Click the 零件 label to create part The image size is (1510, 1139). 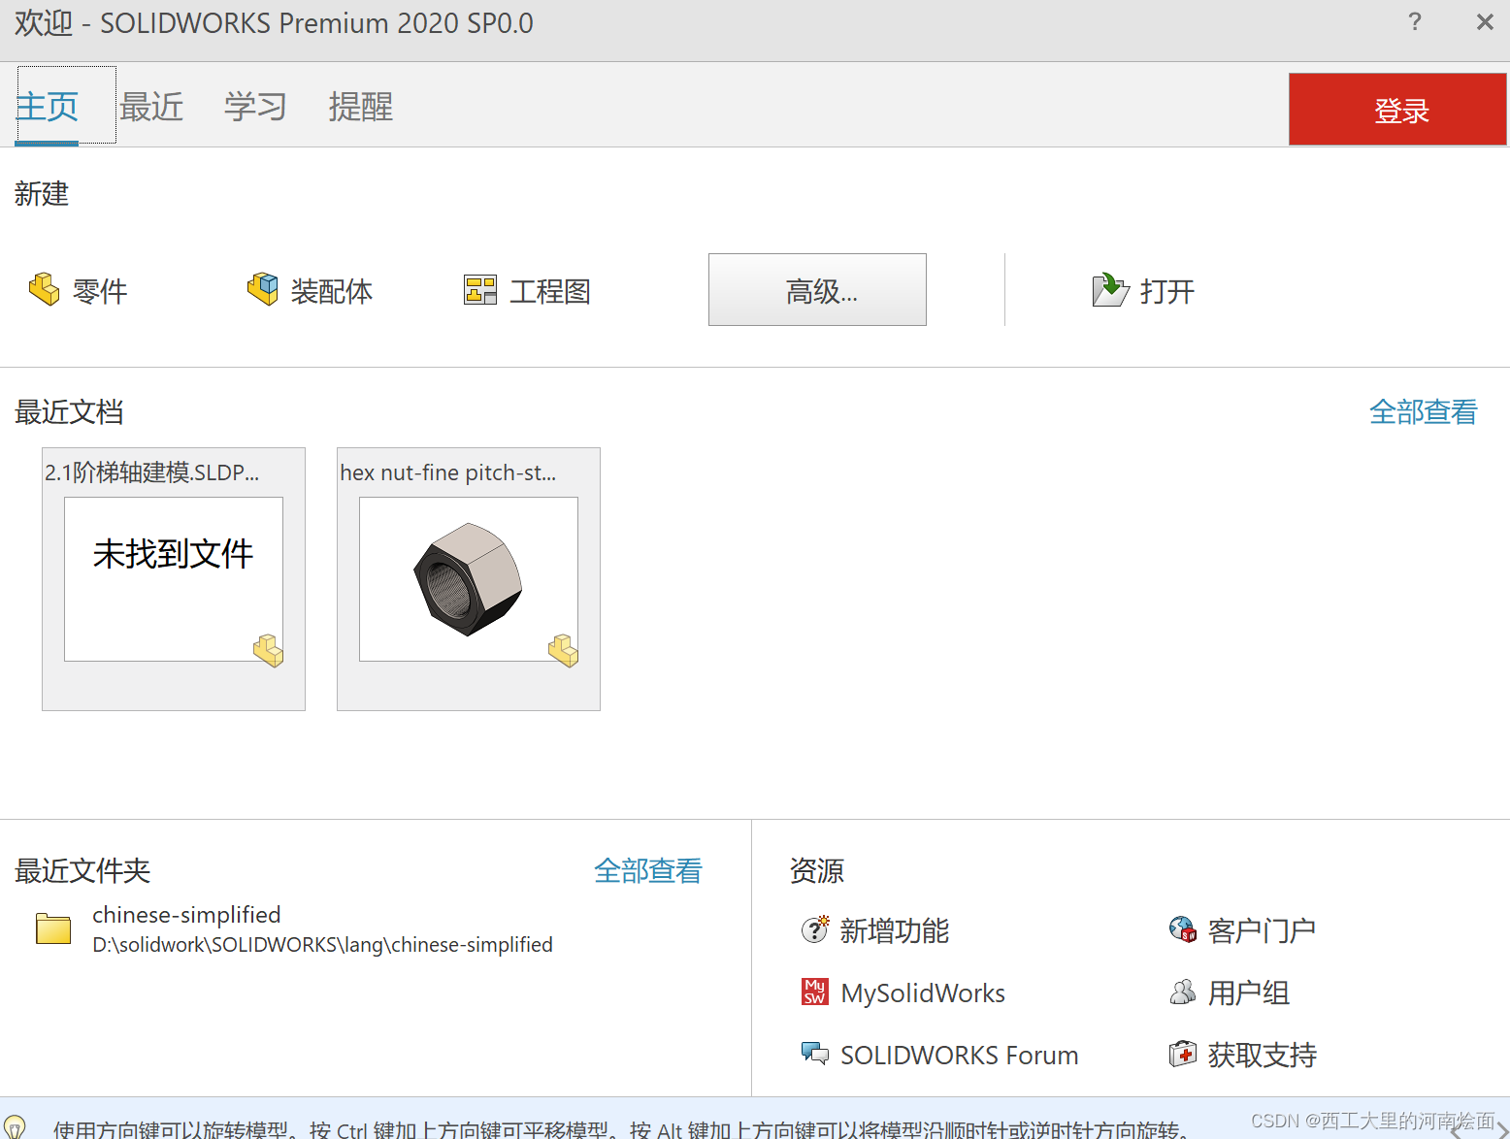100,291
